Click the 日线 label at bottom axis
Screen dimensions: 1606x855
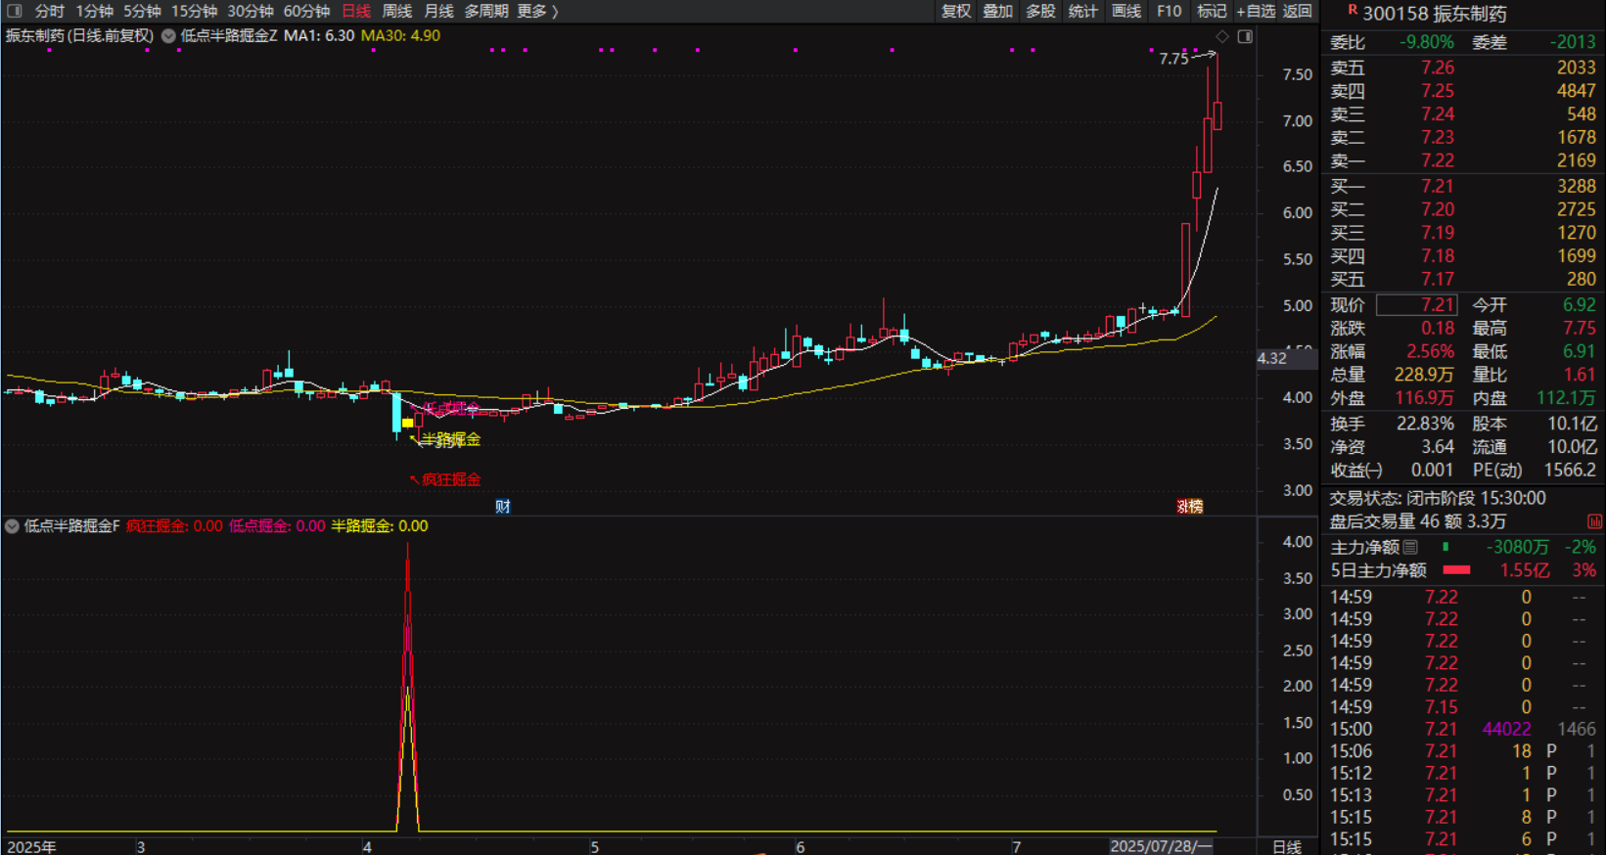1286,846
